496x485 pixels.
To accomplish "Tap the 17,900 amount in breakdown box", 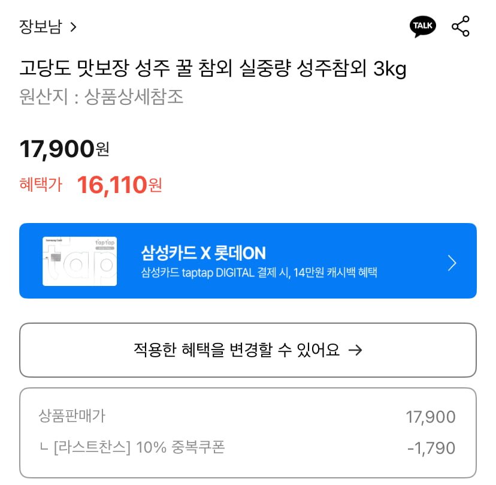I will [x=431, y=417].
